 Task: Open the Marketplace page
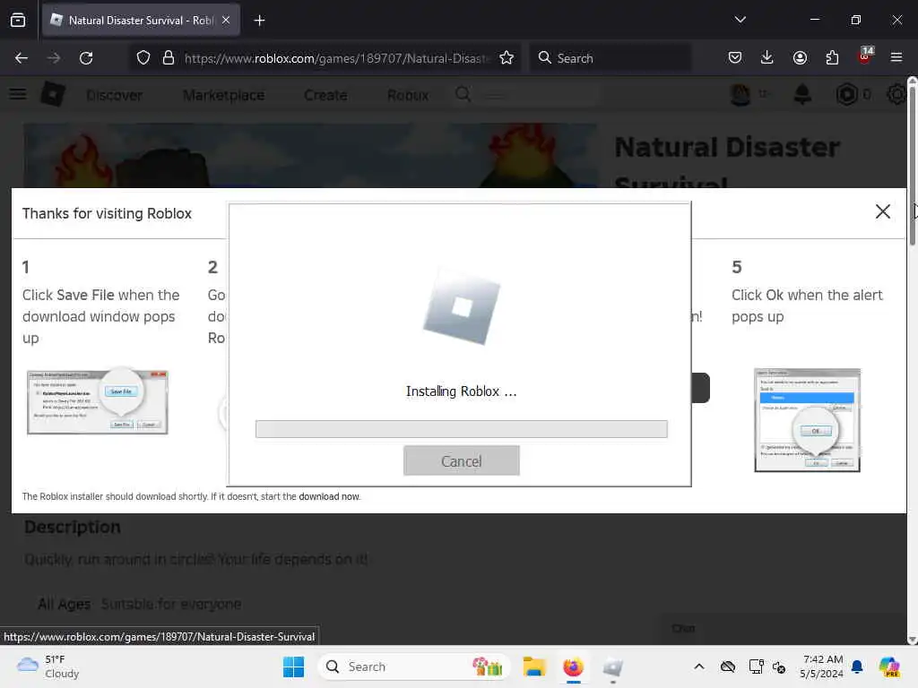point(223,95)
